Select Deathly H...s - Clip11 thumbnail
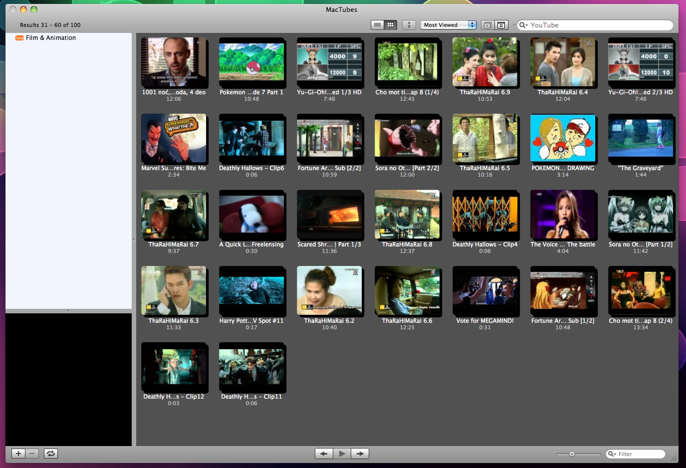 [x=251, y=367]
